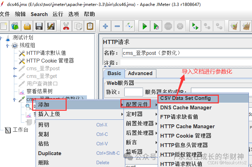Click the Copy icon in toolbar
Screen dimensions: 252x167
pyautogui.click(x=78, y=26)
